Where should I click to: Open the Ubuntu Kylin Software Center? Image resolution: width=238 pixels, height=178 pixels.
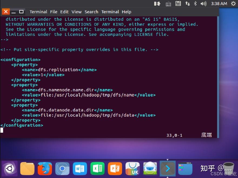click(132, 168)
